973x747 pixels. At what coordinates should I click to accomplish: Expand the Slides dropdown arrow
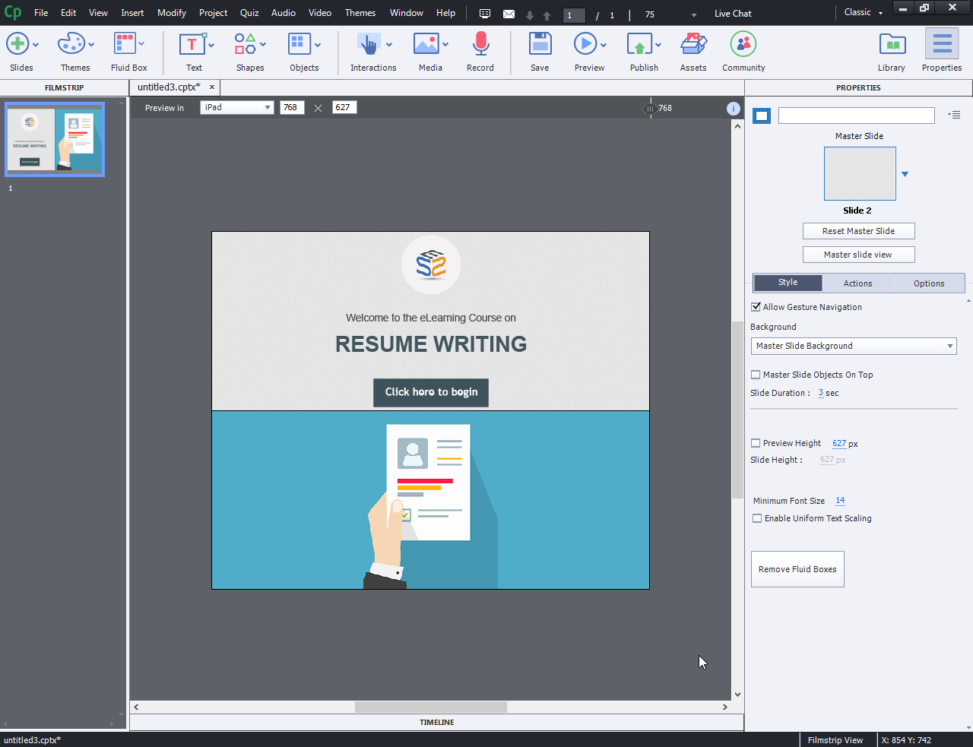(36, 45)
